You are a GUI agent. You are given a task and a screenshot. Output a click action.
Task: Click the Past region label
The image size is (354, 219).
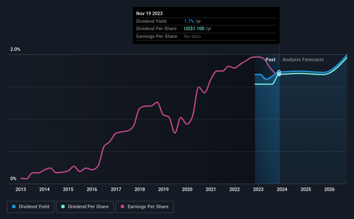pos(270,59)
